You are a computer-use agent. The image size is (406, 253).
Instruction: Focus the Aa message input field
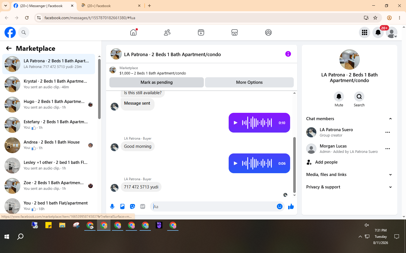pos(213,206)
